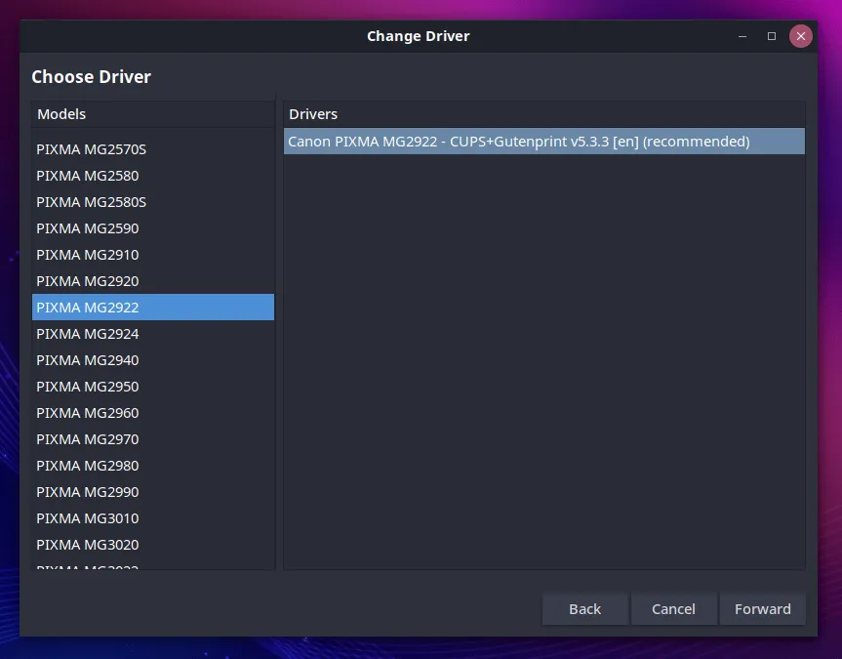Select PIXMA MG2970 model
This screenshot has height=659, width=842.
click(x=88, y=439)
